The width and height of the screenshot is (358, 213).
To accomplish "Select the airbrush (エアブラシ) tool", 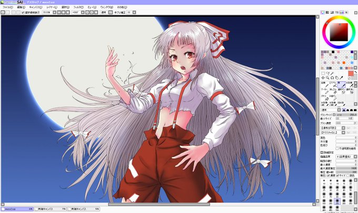I will click(333, 85).
